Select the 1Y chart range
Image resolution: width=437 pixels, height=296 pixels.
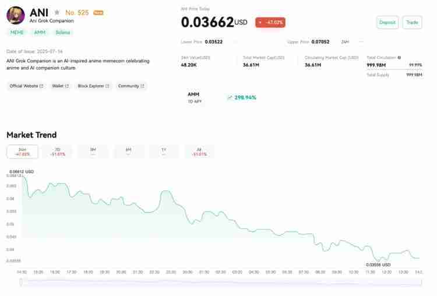[x=164, y=151]
